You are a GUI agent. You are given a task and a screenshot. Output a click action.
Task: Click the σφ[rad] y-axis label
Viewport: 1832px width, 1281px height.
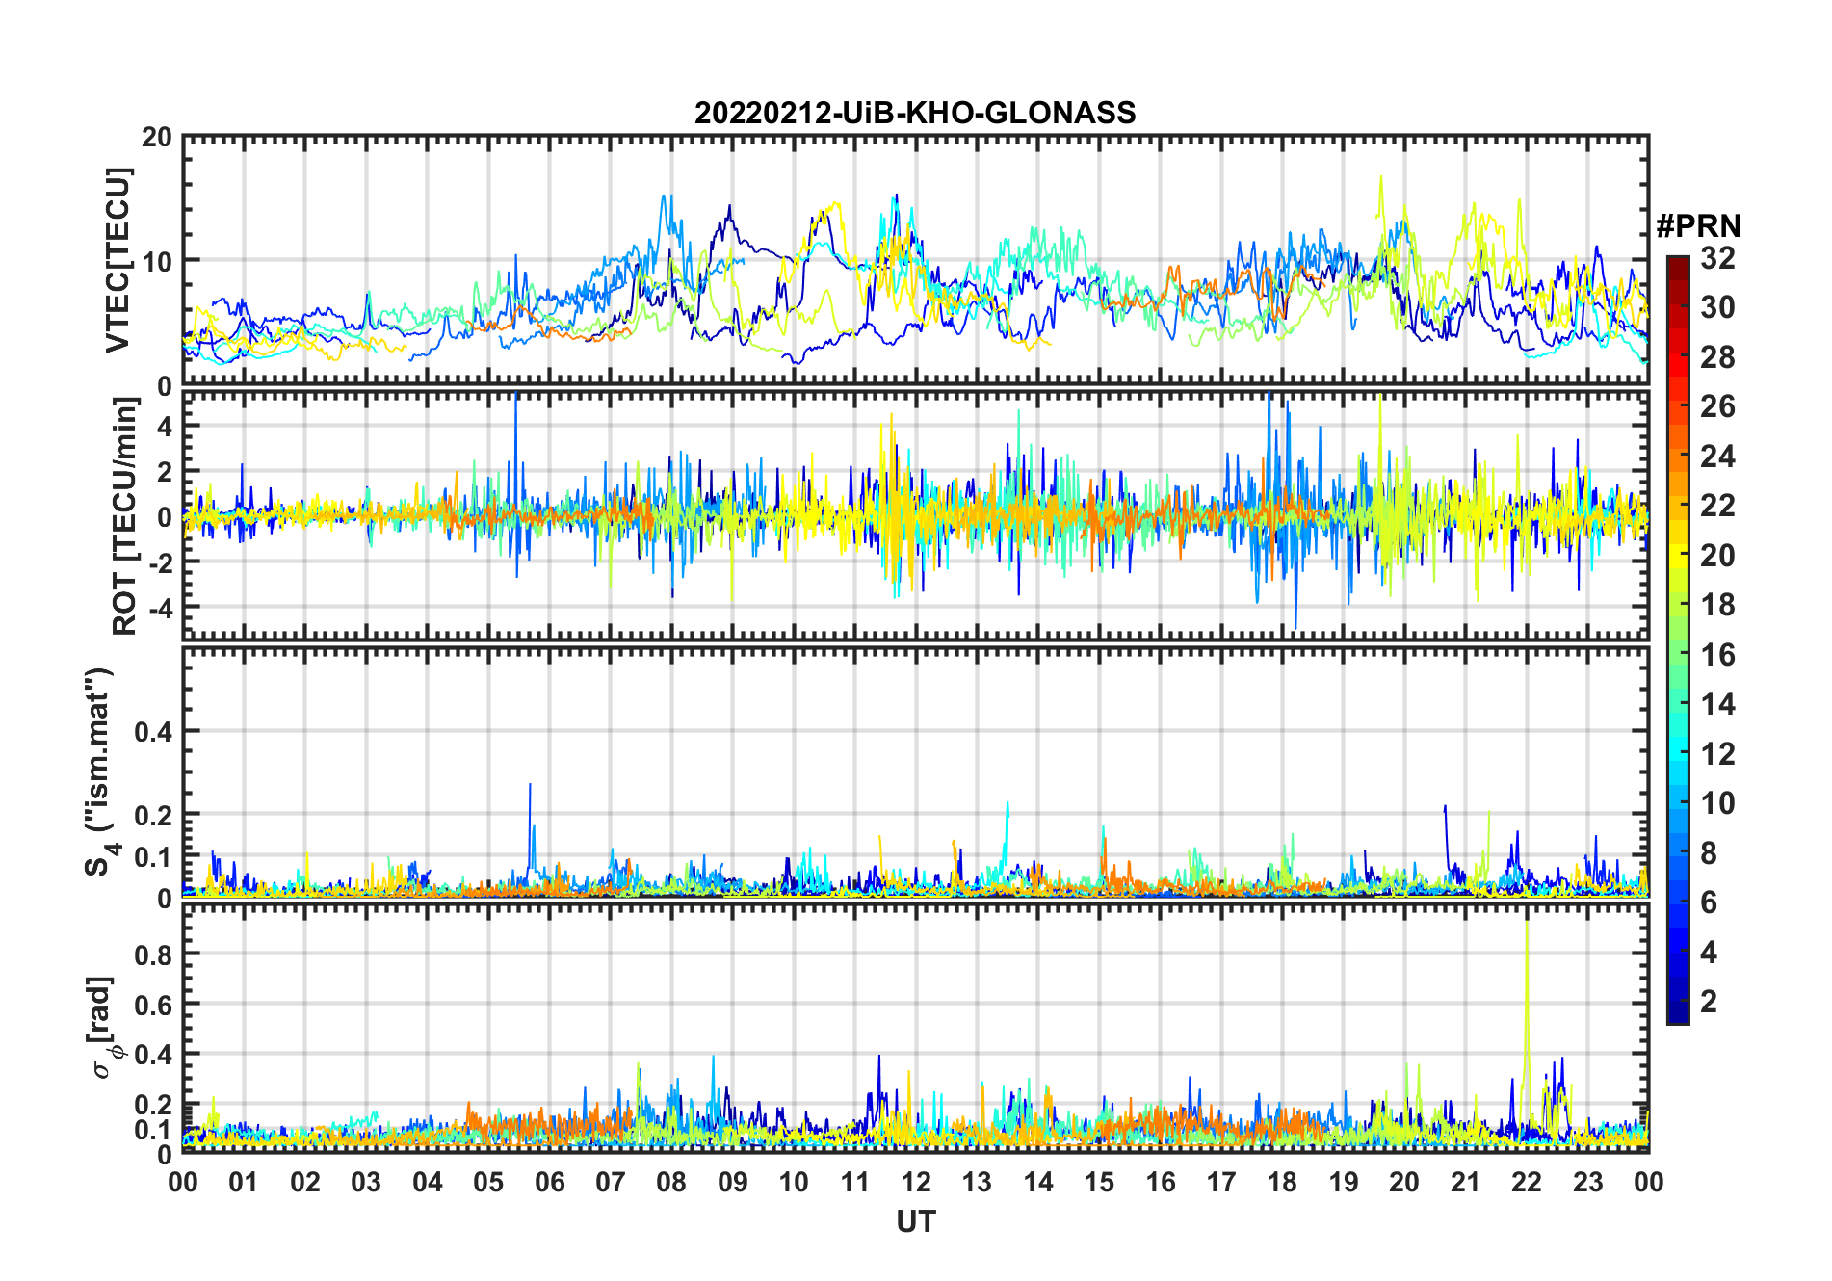[x=104, y=1028]
